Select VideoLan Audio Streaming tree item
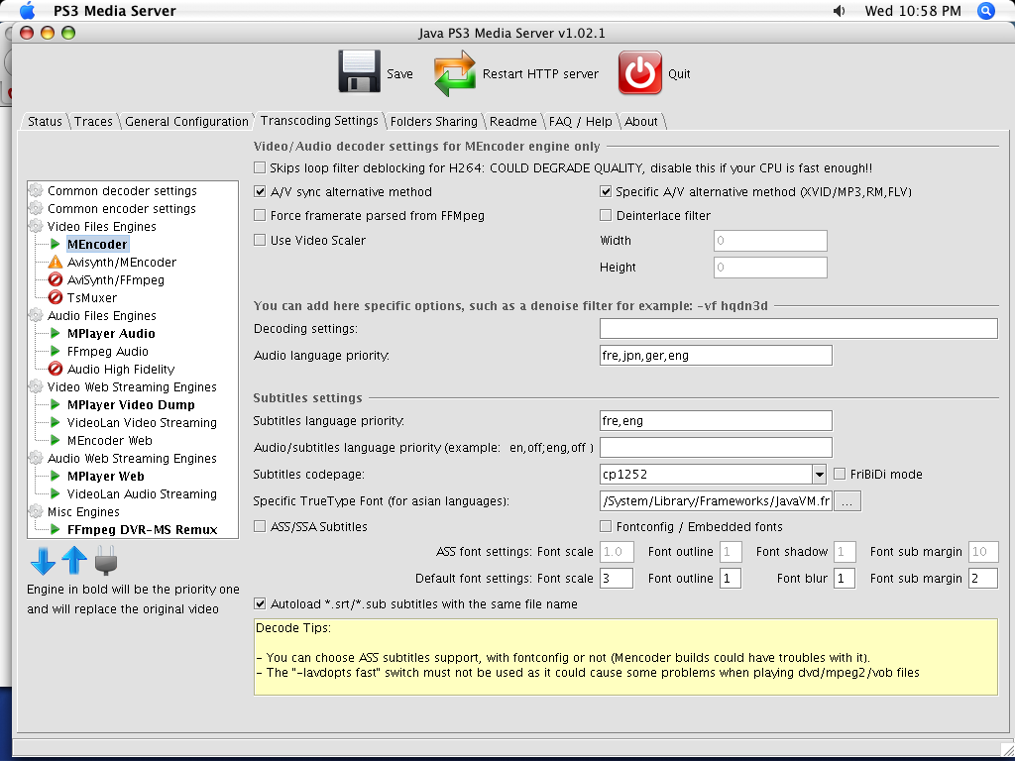This screenshot has width=1015, height=761. (142, 493)
